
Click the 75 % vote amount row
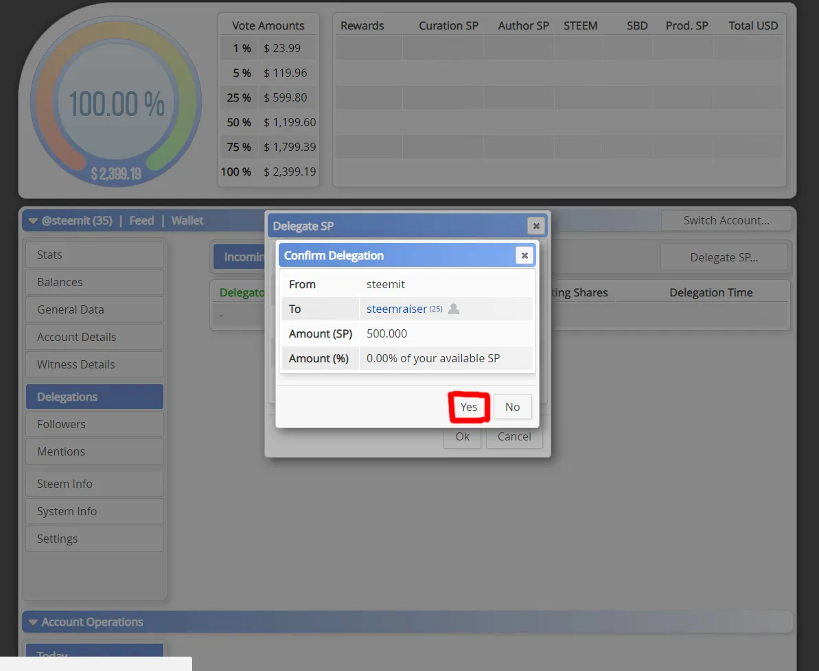coord(268,147)
